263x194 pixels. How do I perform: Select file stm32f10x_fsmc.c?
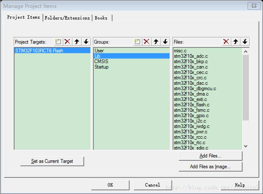point(208,110)
